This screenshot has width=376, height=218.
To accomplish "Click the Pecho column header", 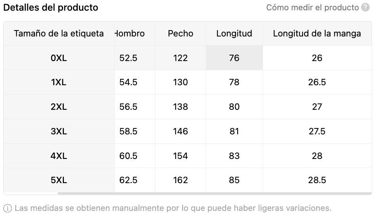I will 180,34.
